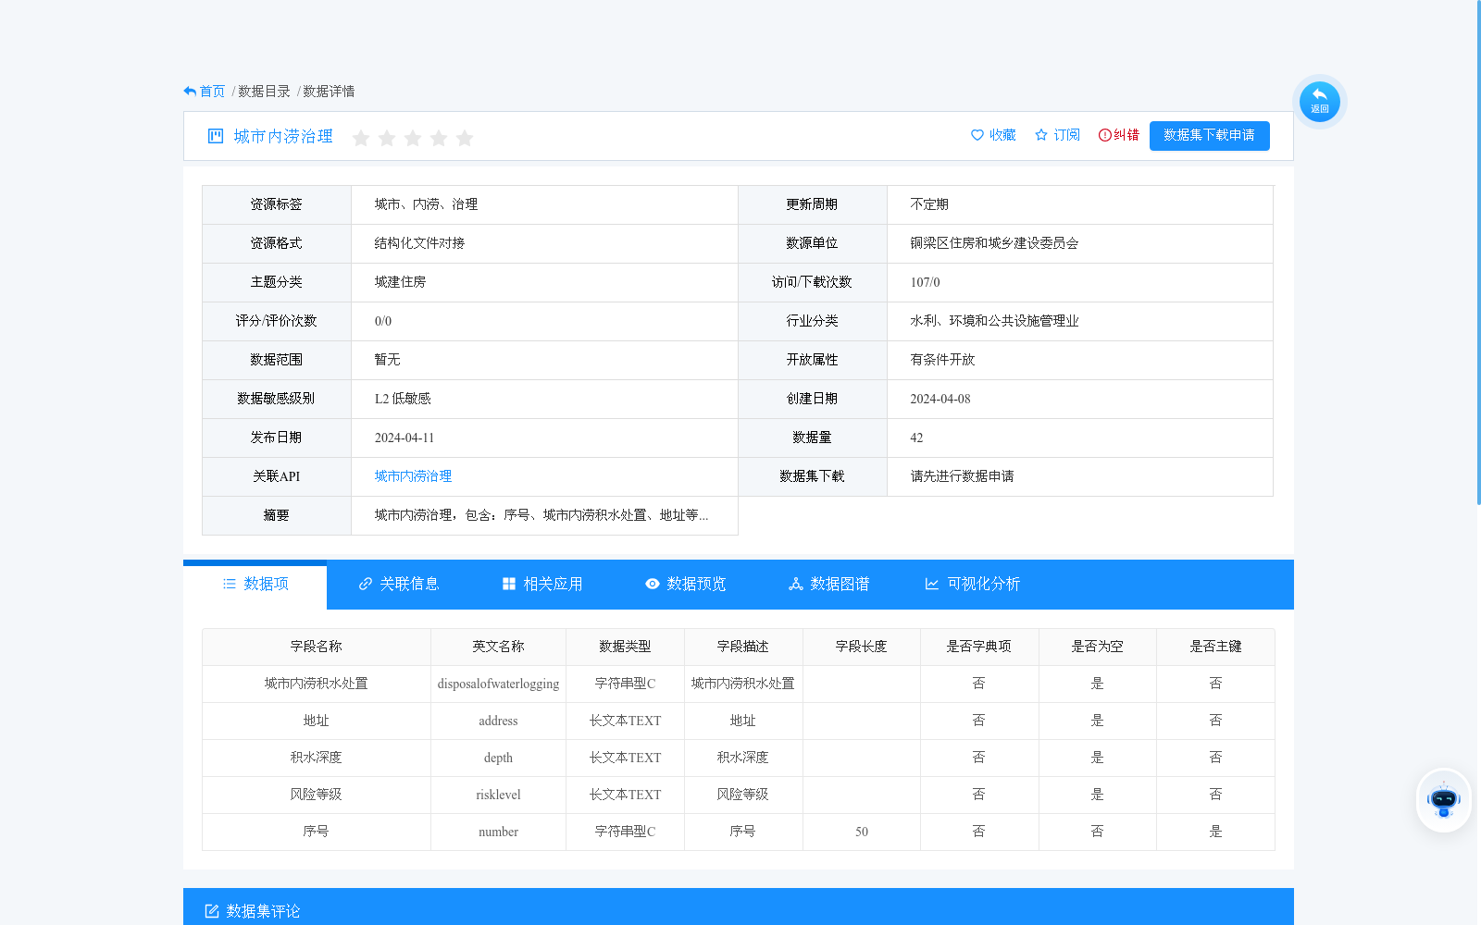Click the depth field cell
The image size is (1481, 925).
point(498,758)
